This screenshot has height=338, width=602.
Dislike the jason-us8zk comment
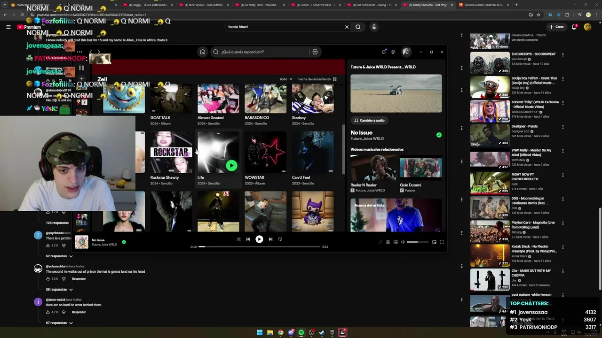click(63, 312)
